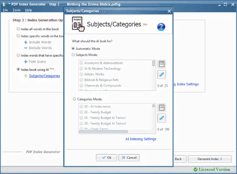Select 'Index specific words in the book' radio
This screenshot has height=174, width=237.
pyautogui.click(x=18, y=36)
